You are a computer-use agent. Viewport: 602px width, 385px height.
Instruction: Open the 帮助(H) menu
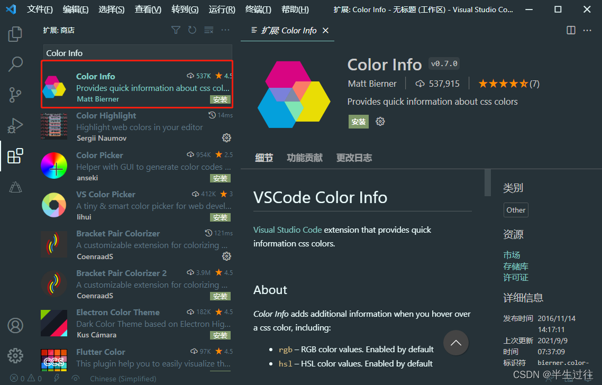295,10
